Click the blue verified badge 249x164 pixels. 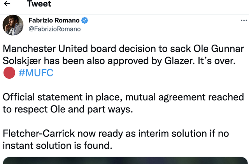coord(85,21)
